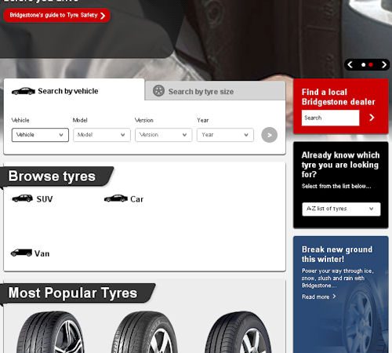Switch to Search by tyre size tab
The height and width of the screenshot is (353, 392).
point(215,91)
